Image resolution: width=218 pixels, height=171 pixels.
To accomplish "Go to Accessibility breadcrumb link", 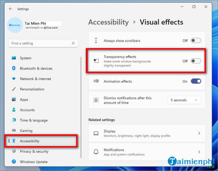I will (108, 22).
